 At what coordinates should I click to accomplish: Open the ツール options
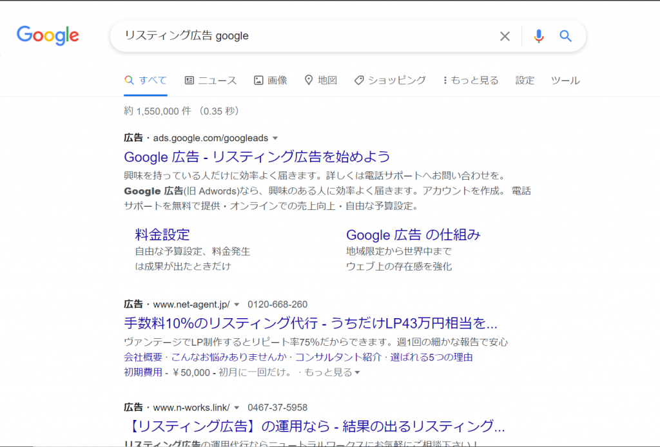(x=565, y=80)
